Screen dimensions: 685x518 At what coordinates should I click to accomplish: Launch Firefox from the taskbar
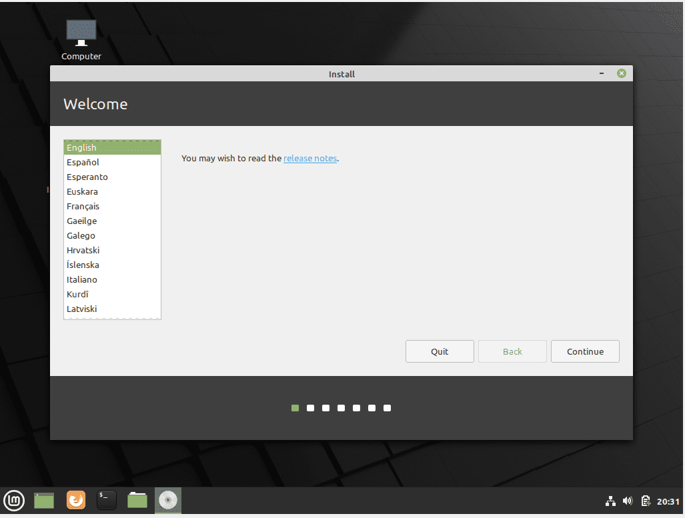(x=75, y=501)
